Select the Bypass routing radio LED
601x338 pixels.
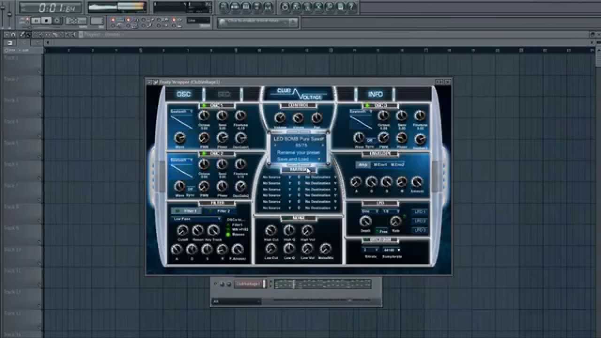coord(229,234)
